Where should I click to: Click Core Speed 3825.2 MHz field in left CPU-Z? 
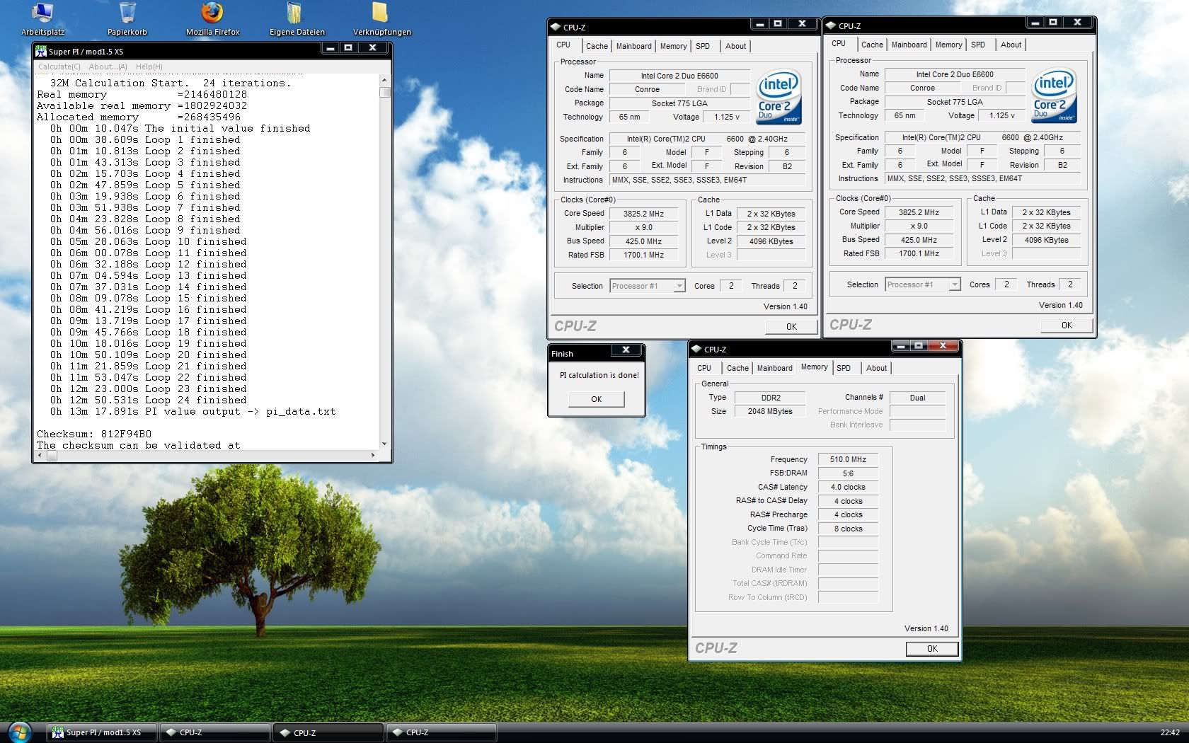[643, 214]
